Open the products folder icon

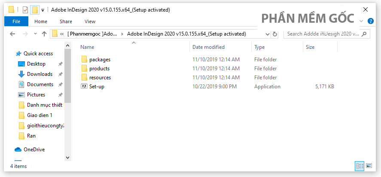click(84, 69)
